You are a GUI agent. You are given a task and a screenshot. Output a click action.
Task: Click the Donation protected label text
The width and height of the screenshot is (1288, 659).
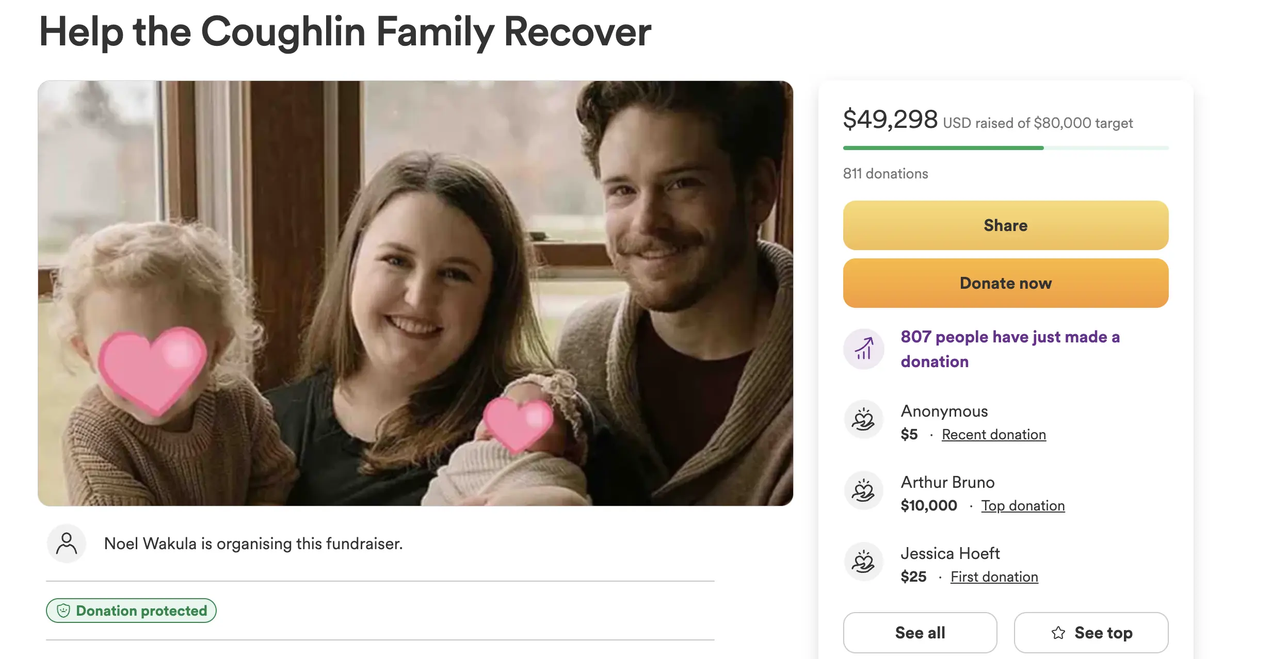click(x=141, y=611)
